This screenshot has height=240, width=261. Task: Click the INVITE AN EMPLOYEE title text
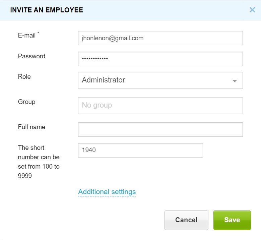point(47,10)
